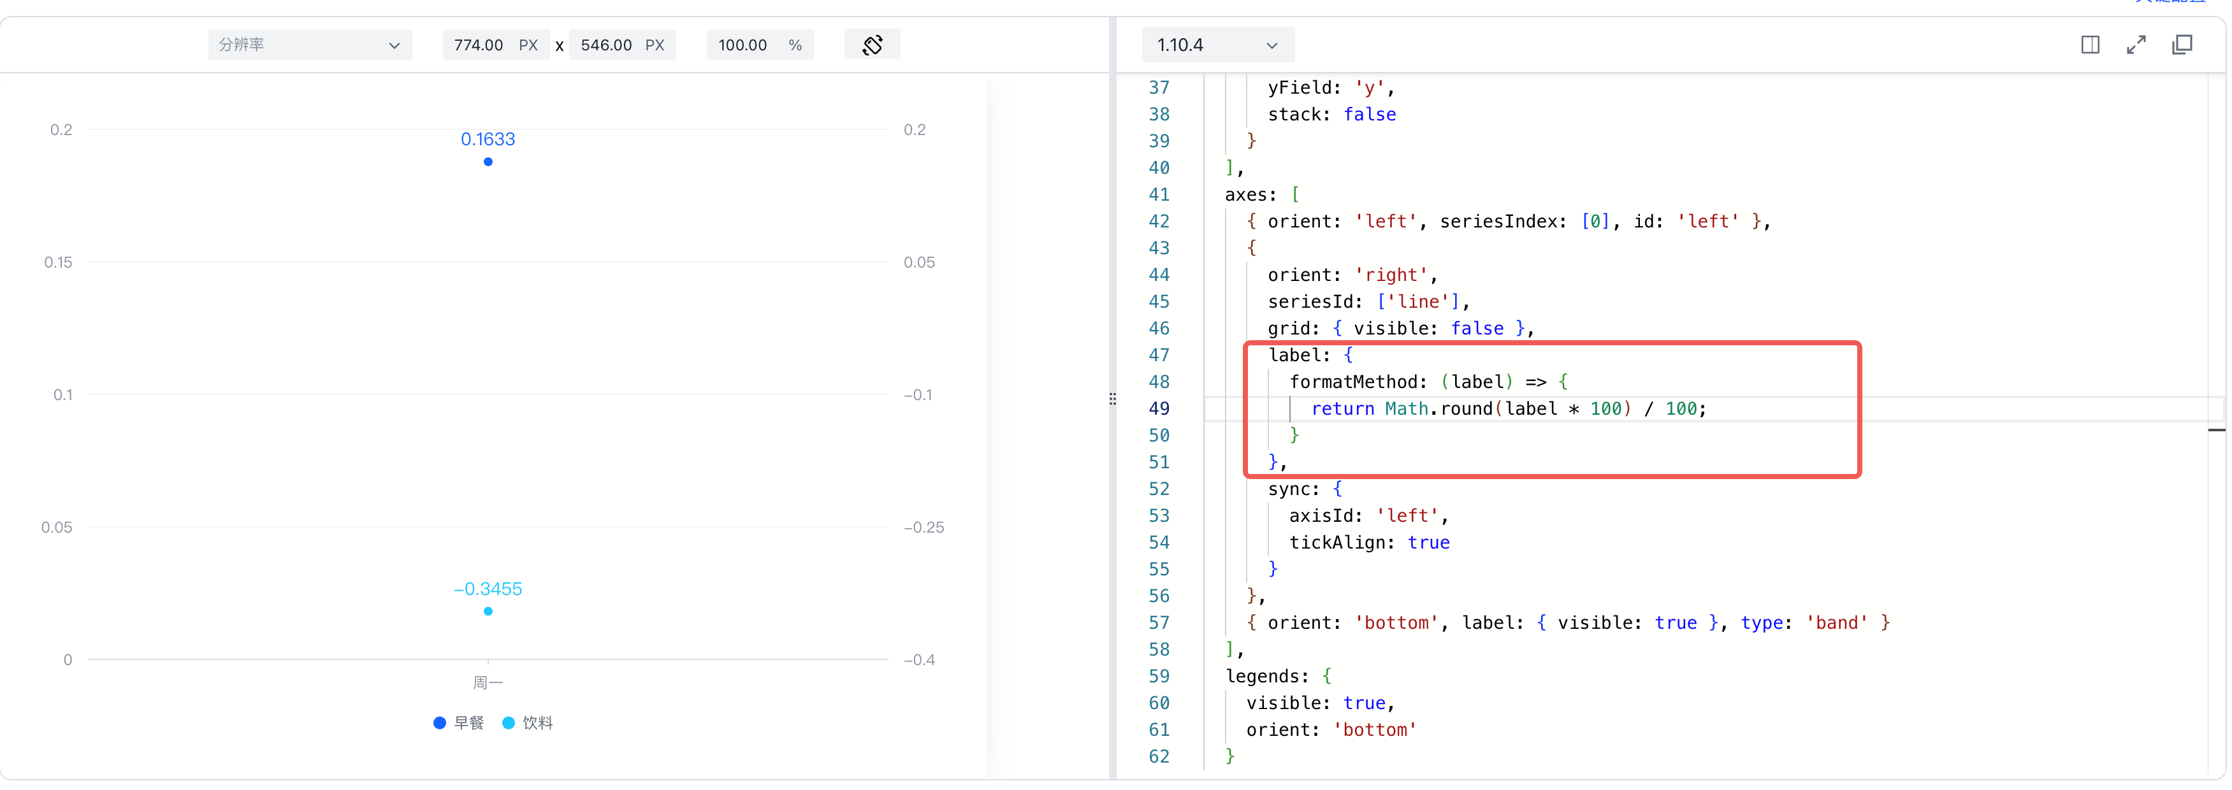Toggle split layout view icon
The width and height of the screenshot is (2232, 790).
pyautogui.click(x=2090, y=45)
